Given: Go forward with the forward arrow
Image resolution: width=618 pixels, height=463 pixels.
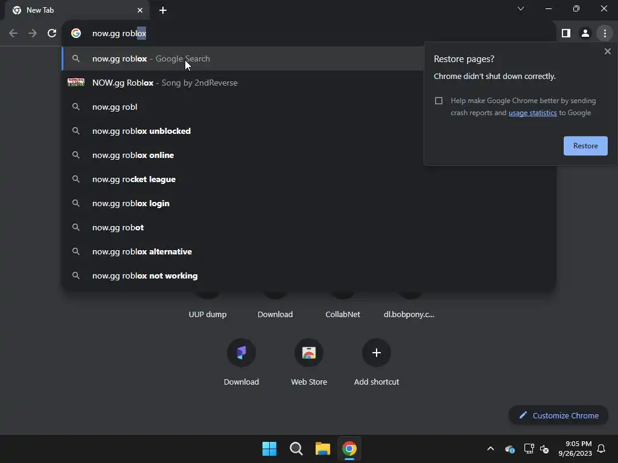Looking at the screenshot, I should click(x=33, y=34).
